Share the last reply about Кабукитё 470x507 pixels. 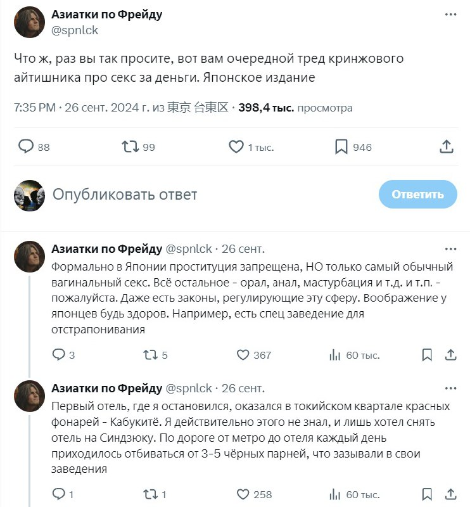(x=450, y=494)
